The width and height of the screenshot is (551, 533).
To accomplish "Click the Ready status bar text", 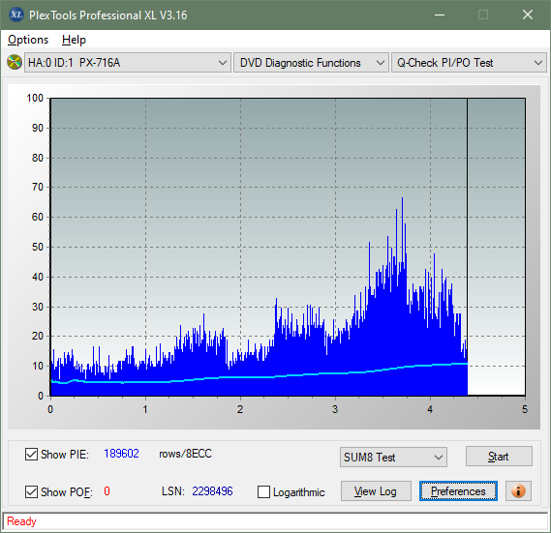I will pyautogui.click(x=21, y=521).
